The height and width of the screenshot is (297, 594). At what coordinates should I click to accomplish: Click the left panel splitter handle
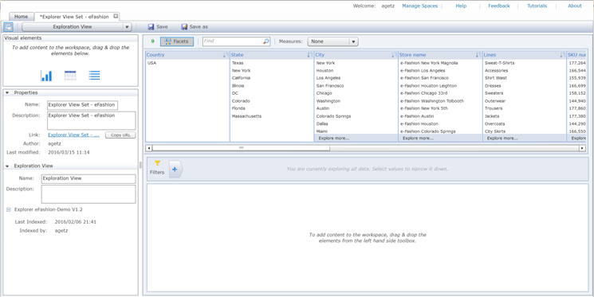coord(140,165)
